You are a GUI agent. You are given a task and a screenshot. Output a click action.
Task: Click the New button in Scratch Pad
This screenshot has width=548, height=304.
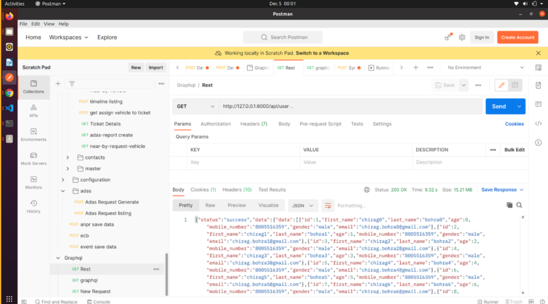click(136, 68)
